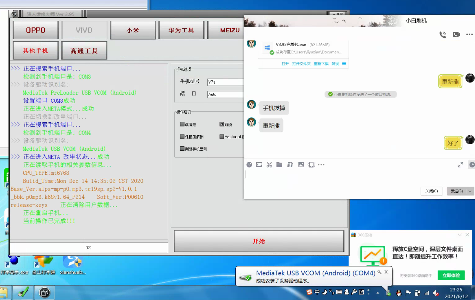This screenshot has height=300, width=475.
Task: Click the 开始 start button
Action: pos(259,241)
